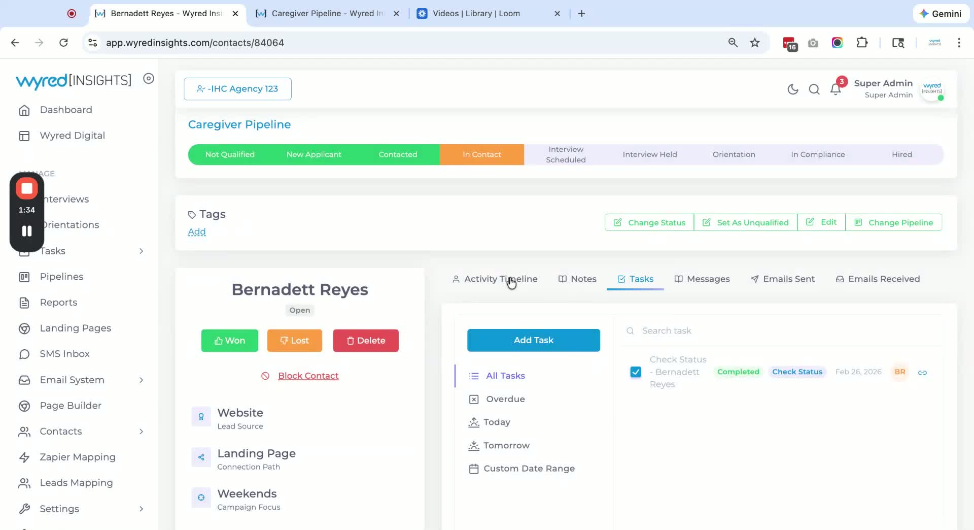The width and height of the screenshot is (974, 530).
Task: Open Chrome extensions puzzle icon
Action: (862, 43)
